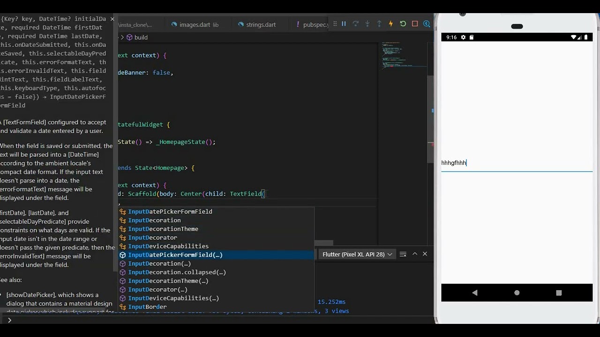Pause the debug session
Screen dimensions: 600x337
(344, 24)
